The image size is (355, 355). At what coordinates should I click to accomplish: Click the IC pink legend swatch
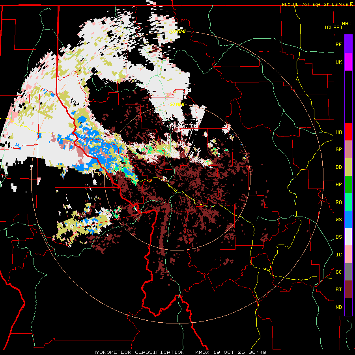(x=348, y=254)
